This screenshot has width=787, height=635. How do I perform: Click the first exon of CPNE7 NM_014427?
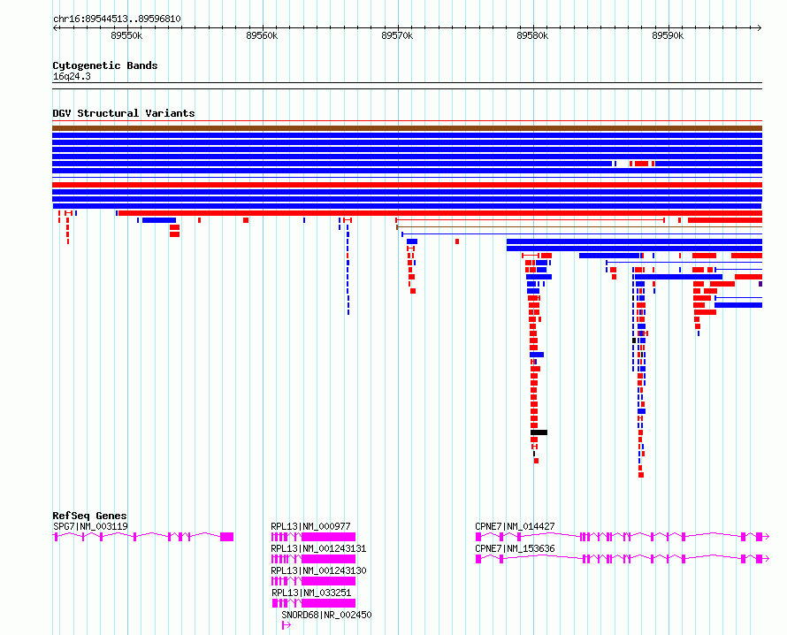pos(478,537)
